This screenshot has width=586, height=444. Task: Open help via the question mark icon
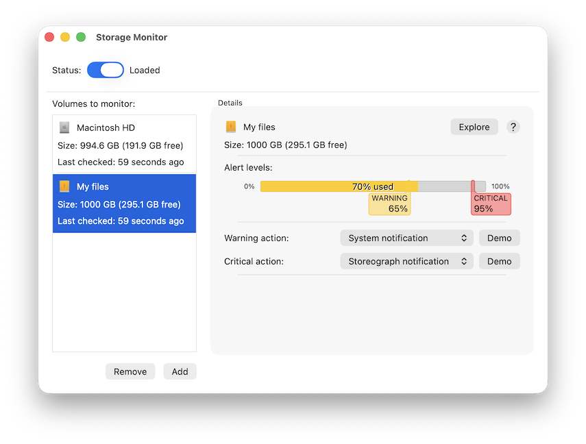tap(513, 127)
